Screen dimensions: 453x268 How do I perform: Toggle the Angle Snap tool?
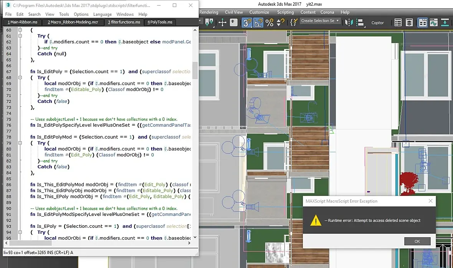[x=258, y=23]
